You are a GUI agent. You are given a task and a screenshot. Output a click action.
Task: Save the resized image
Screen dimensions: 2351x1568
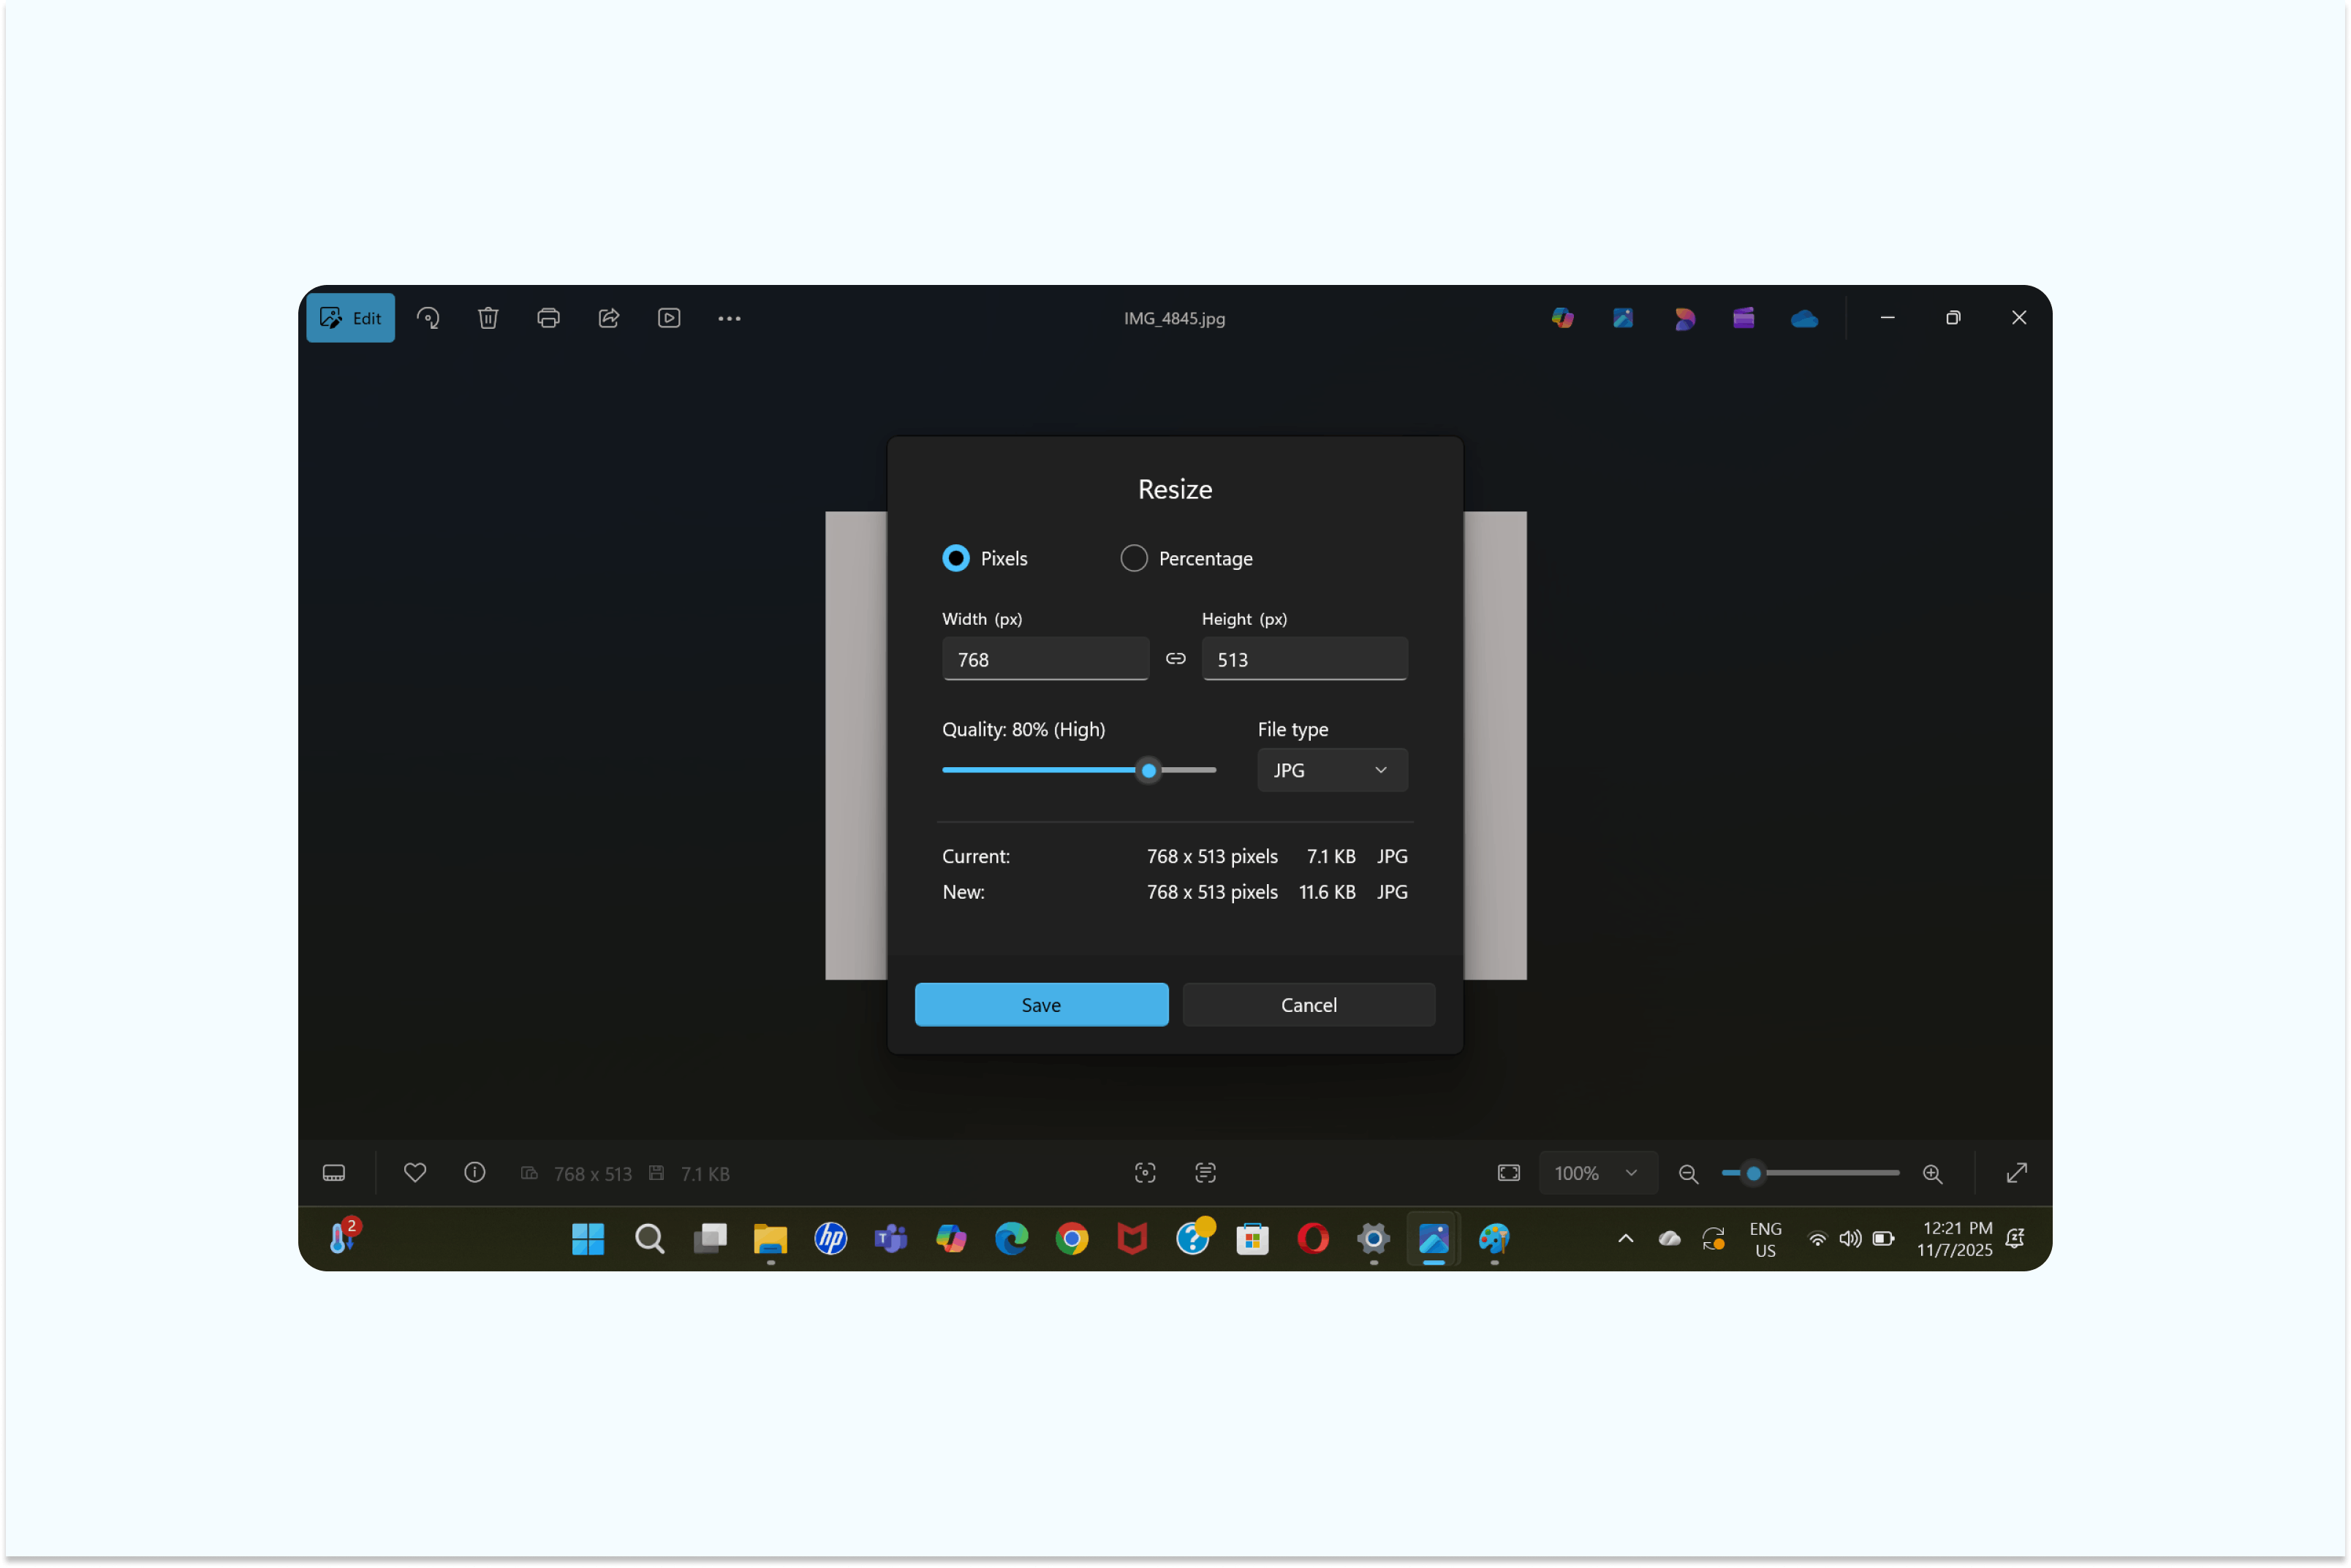1040,1004
